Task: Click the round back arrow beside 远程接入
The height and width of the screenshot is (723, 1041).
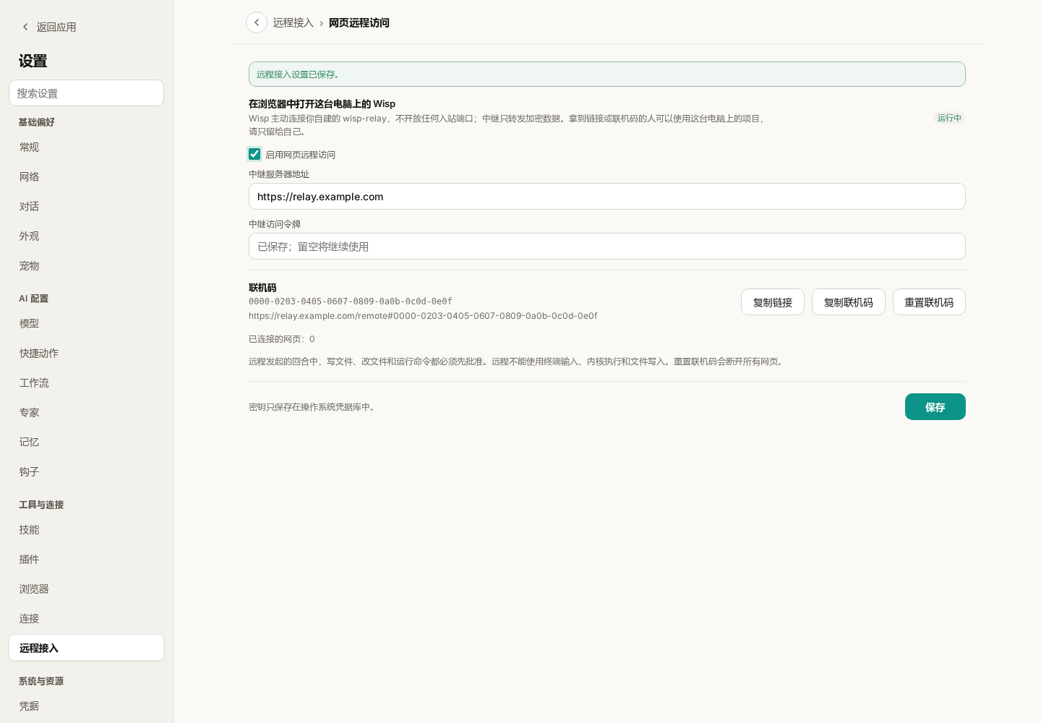Action: click(x=257, y=22)
